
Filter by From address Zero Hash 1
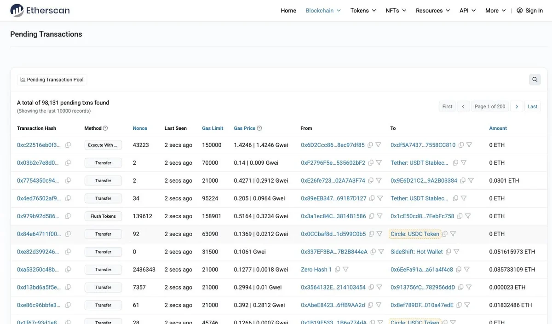tap(345, 270)
